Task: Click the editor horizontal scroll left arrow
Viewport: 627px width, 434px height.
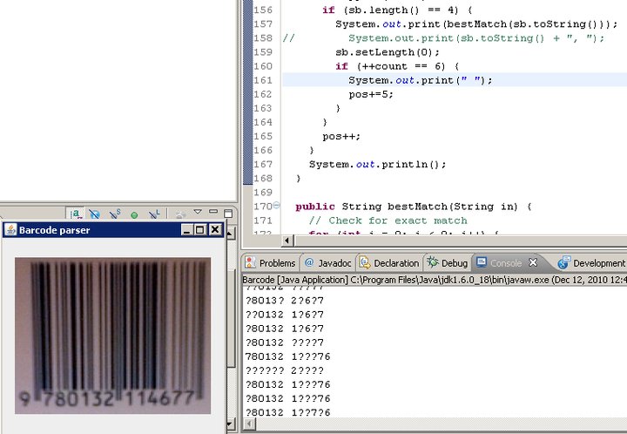Action: (x=287, y=241)
